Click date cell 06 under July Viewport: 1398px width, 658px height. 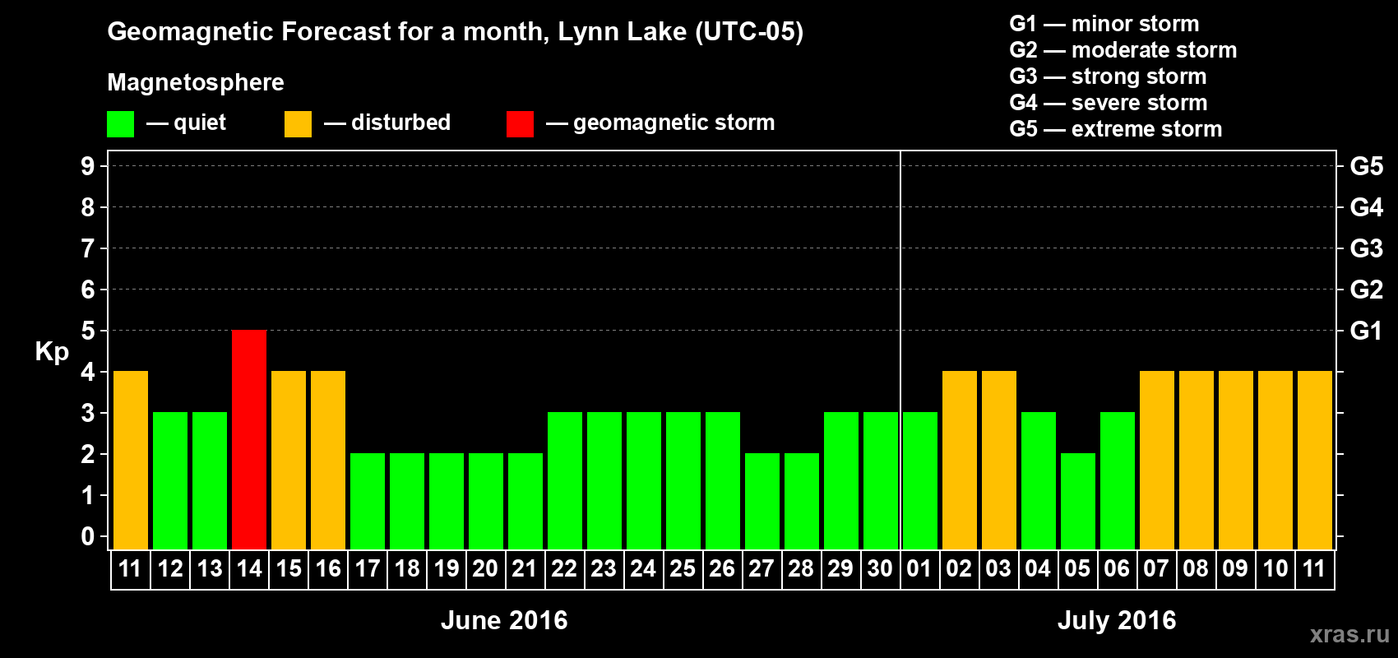(1118, 569)
